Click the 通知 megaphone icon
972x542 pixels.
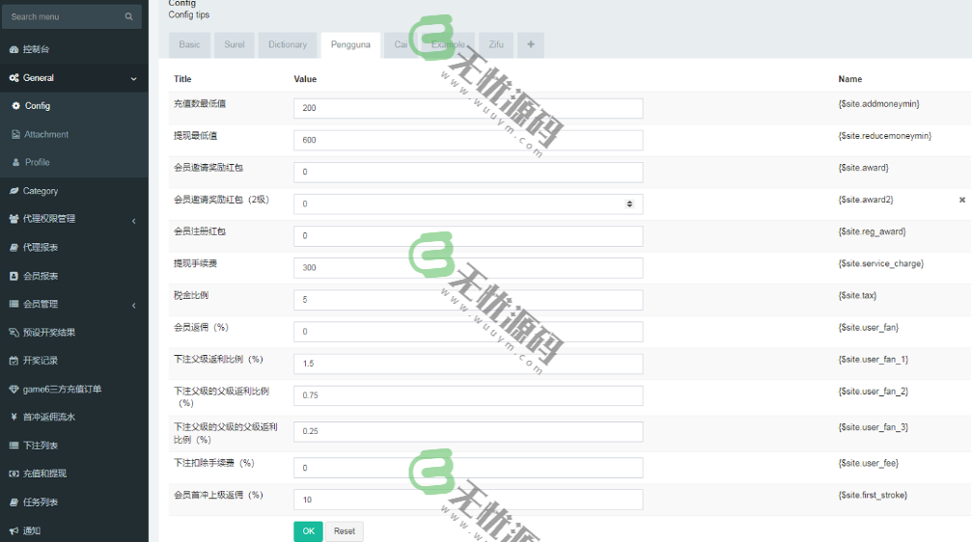[x=14, y=530]
